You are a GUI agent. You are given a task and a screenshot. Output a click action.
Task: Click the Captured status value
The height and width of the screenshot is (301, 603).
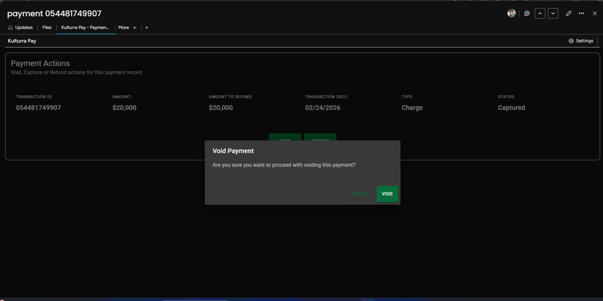click(x=511, y=108)
